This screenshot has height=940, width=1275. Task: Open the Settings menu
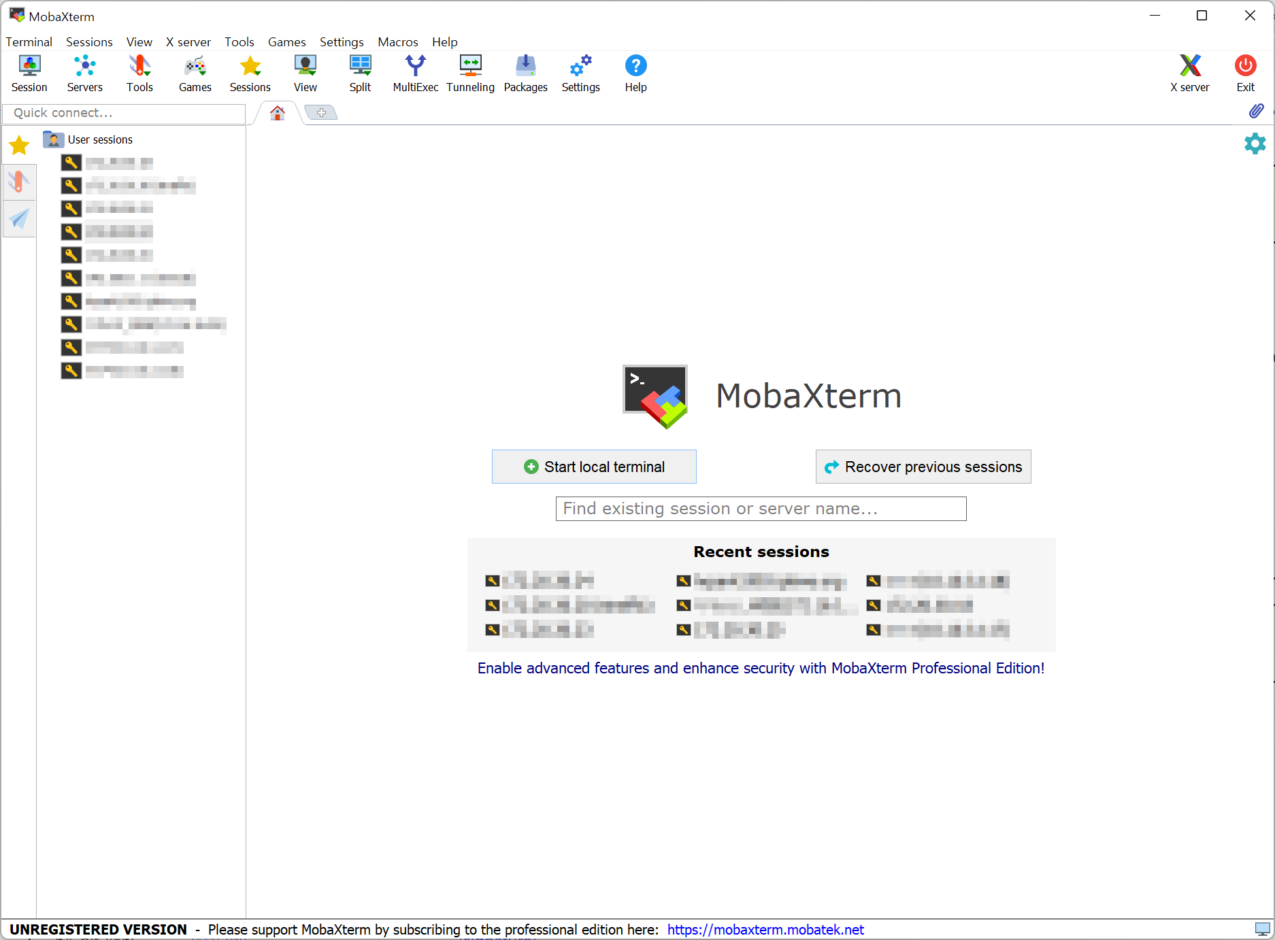[342, 42]
